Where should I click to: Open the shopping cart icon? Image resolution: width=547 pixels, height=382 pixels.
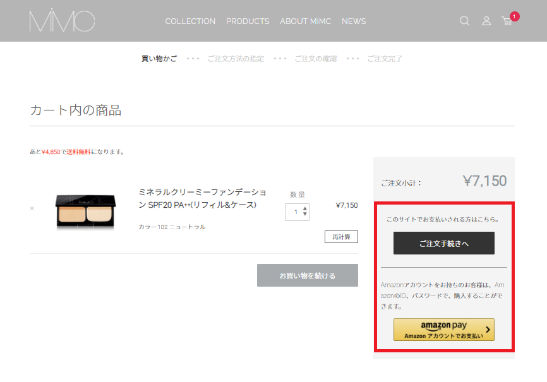(508, 21)
